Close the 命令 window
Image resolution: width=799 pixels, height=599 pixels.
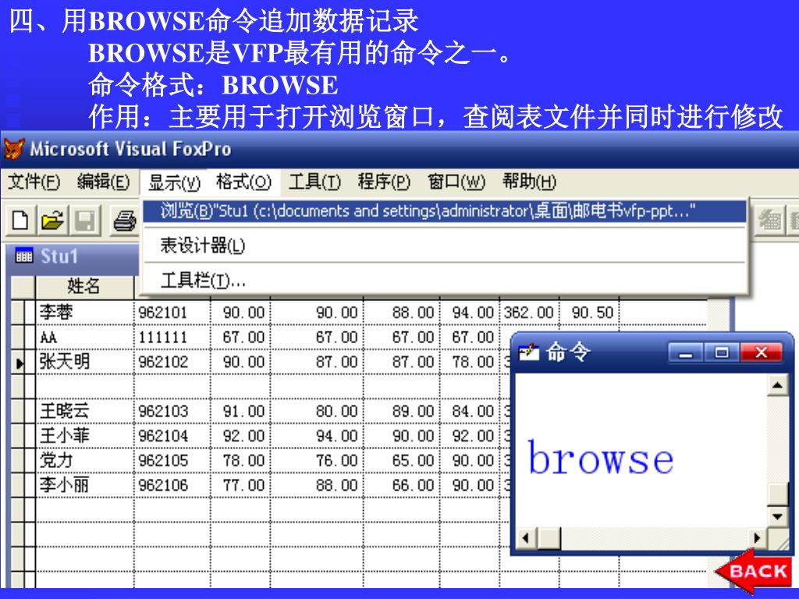(761, 353)
